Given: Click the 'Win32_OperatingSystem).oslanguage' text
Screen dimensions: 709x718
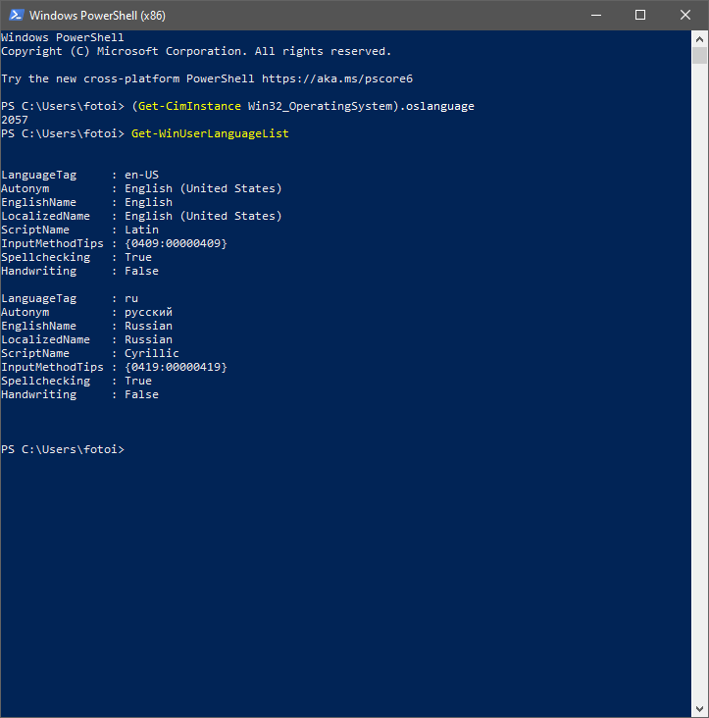Looking at the screenshot, I should (x=361, y=106).
